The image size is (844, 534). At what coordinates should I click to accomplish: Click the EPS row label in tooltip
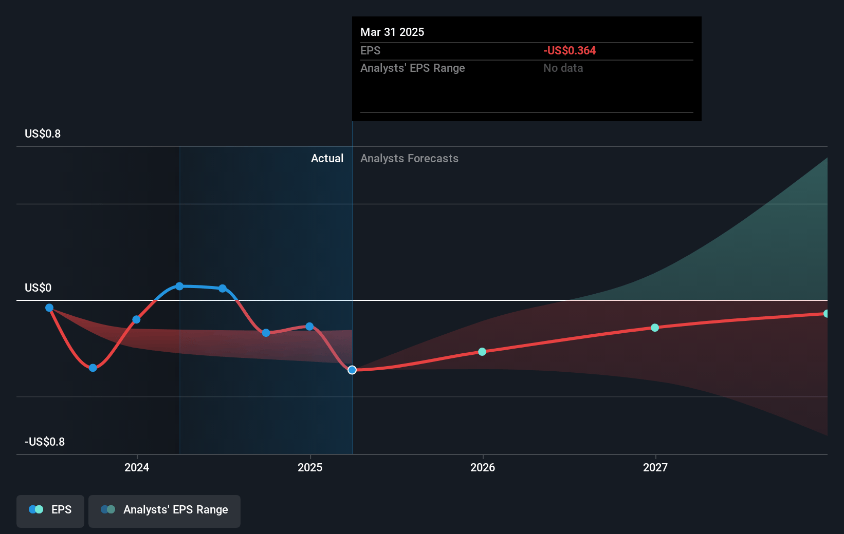coord(370,51)
